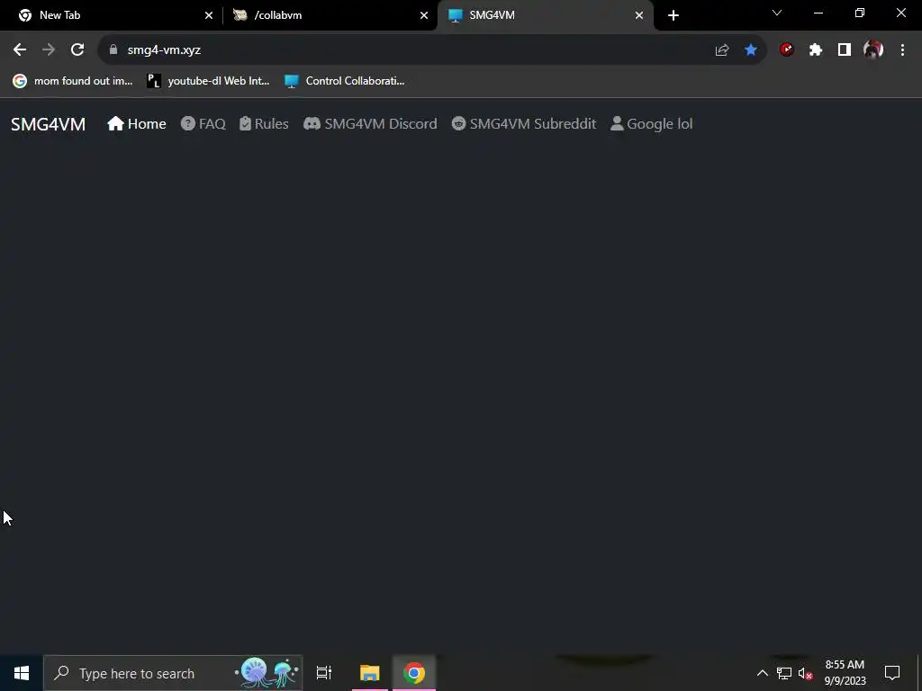Open a new browser tab
922x691 pixels.
pos(673,15)
